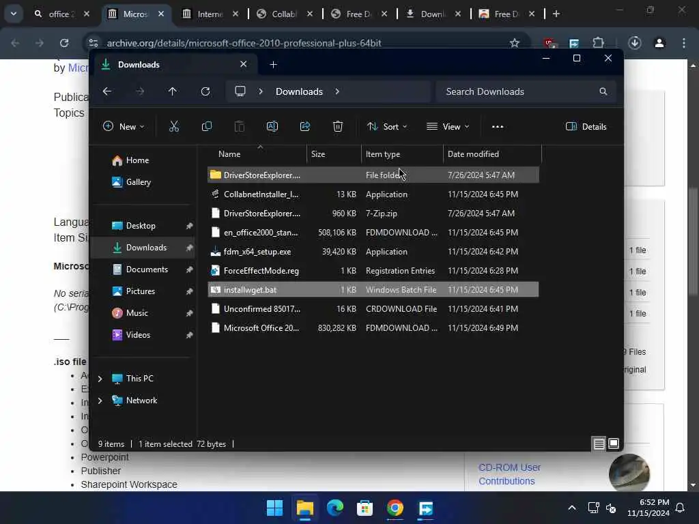This screenshot has width=699, height=524.
Task: Open the View dropdown
Action: click(448, 126)
